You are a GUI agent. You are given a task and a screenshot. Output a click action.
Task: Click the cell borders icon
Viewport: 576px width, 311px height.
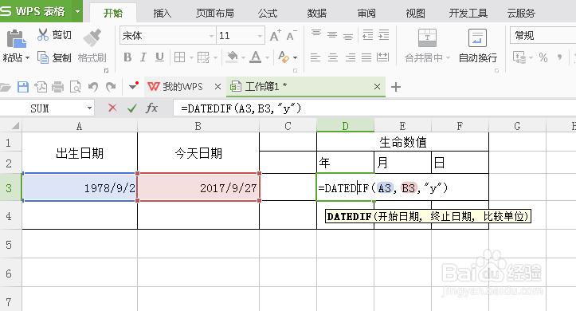point(179,57)
